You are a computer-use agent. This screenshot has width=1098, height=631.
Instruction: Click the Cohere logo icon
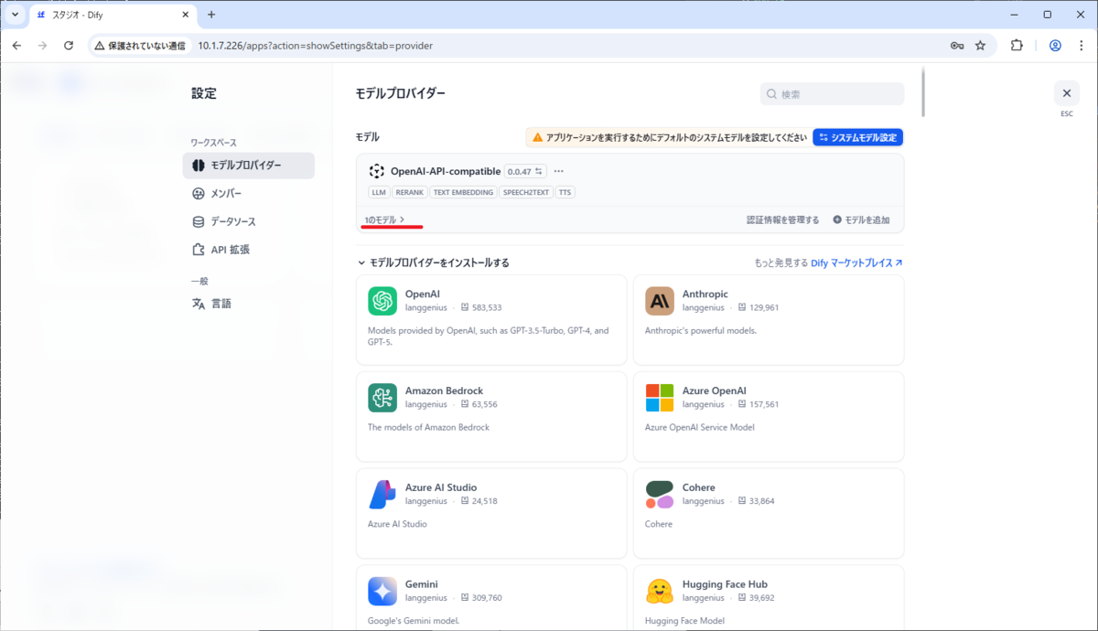pyautogui.click(x=660, y=495)
